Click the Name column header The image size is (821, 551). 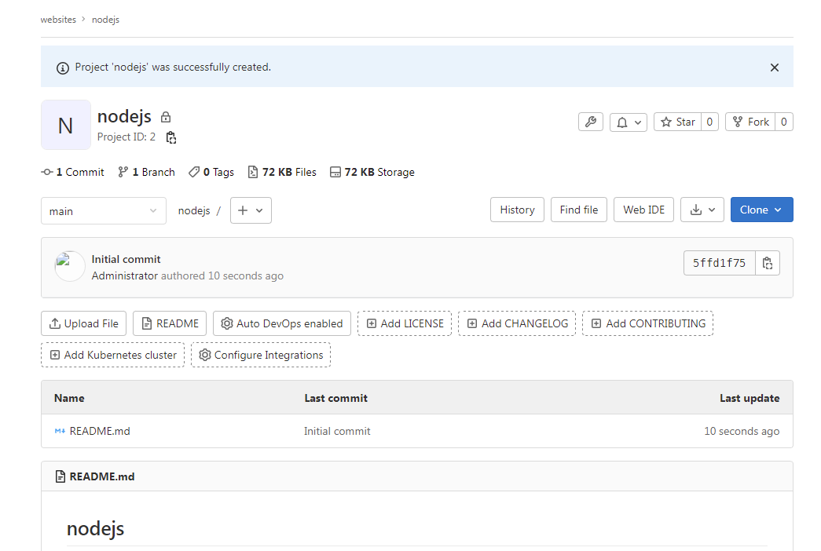pyautogui.click(x=69, y=398)
